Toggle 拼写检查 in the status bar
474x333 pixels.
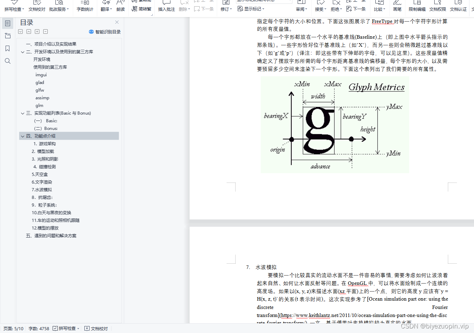pyautogui.click(x=66, y=328)
